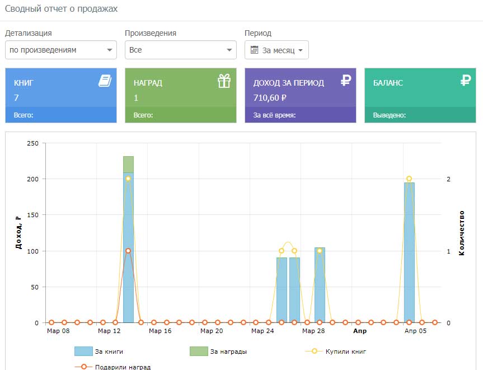
Task: Click the 'Всего:' footer of the НАГРАД card
Action: point(181,115)
